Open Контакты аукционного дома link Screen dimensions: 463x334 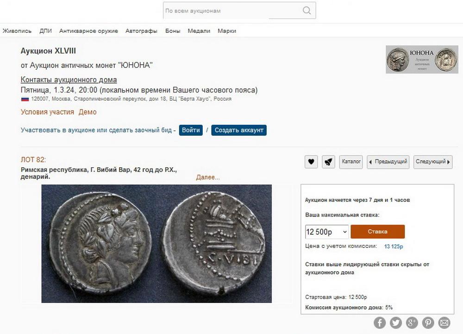pos(69,80)
